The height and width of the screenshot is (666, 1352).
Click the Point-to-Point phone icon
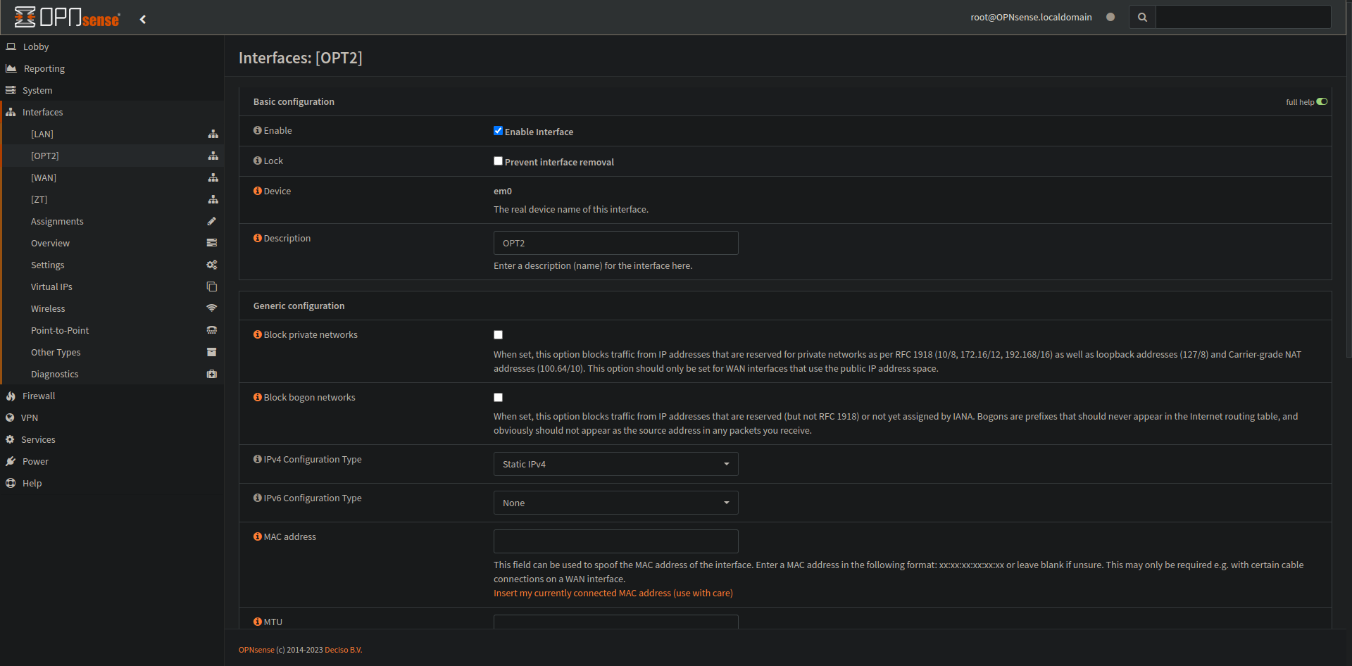pos(212,330)
